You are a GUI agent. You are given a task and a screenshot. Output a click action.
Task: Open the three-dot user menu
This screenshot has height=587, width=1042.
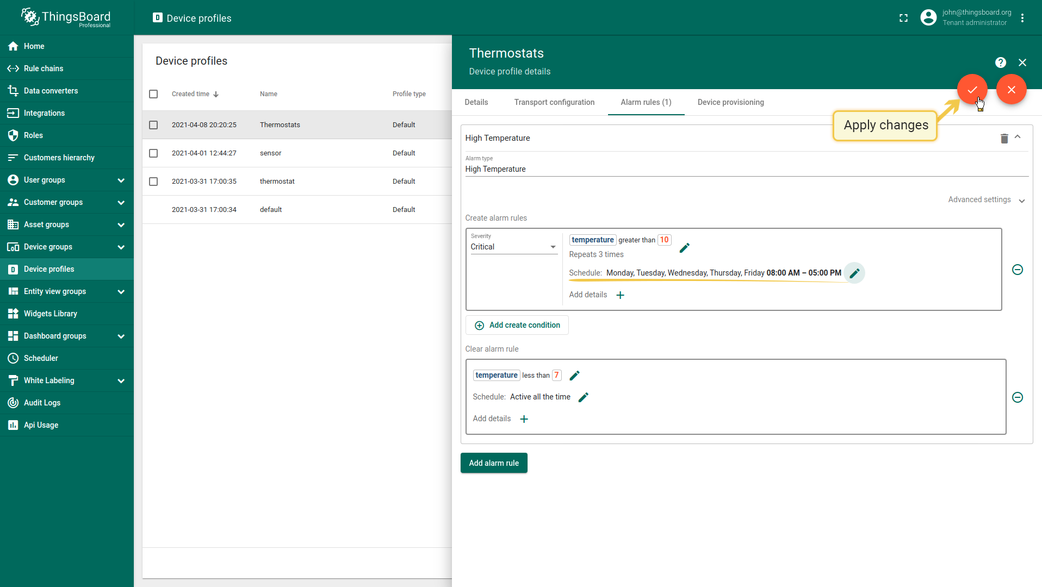[x=1022, y=18]
